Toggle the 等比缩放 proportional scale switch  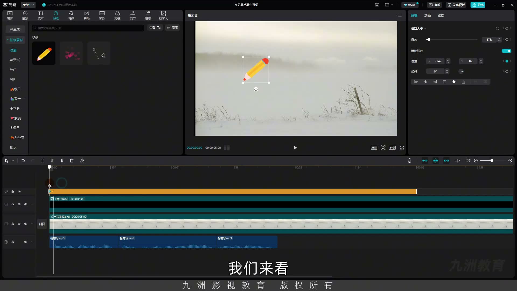(x=506, y=51)
